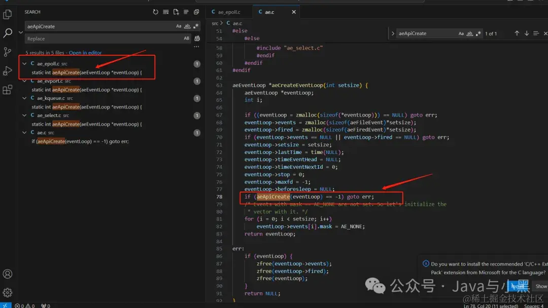Open ae_epoll.c aeApiCreate match line

(87, 72)
